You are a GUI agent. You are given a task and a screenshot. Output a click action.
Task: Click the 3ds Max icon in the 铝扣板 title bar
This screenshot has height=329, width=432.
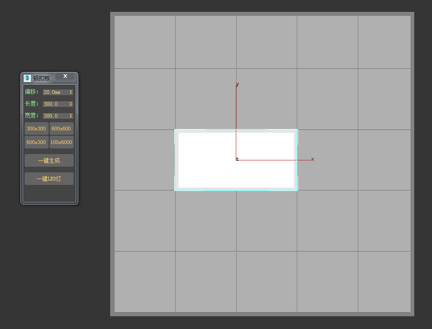27,78
